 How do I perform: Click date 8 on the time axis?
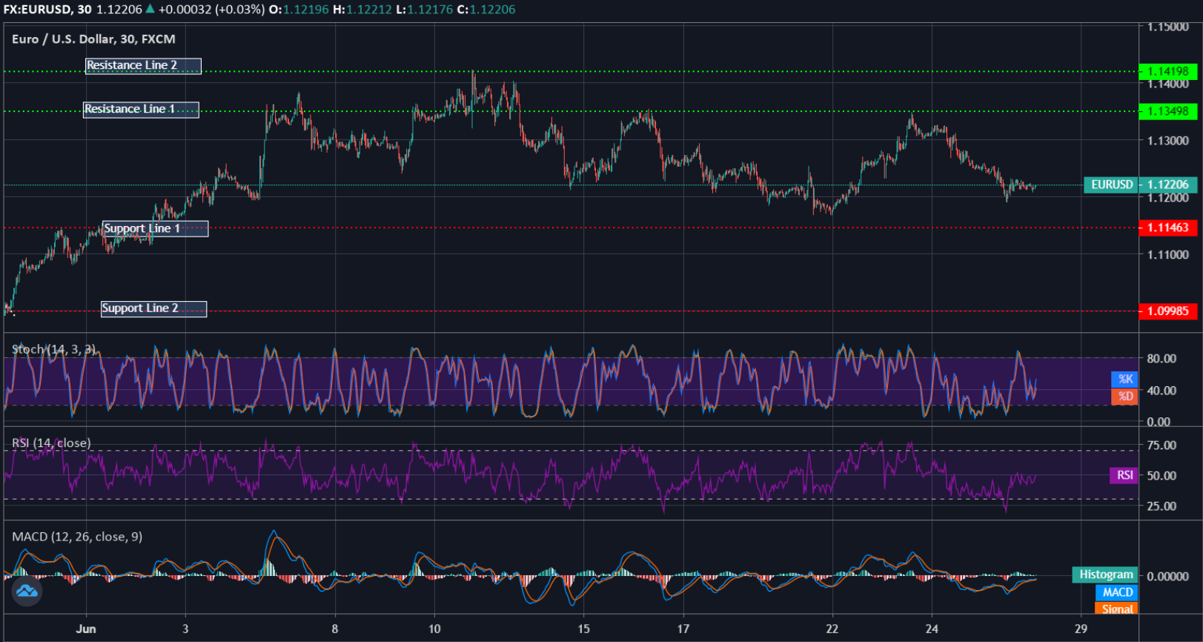point(335,629)
